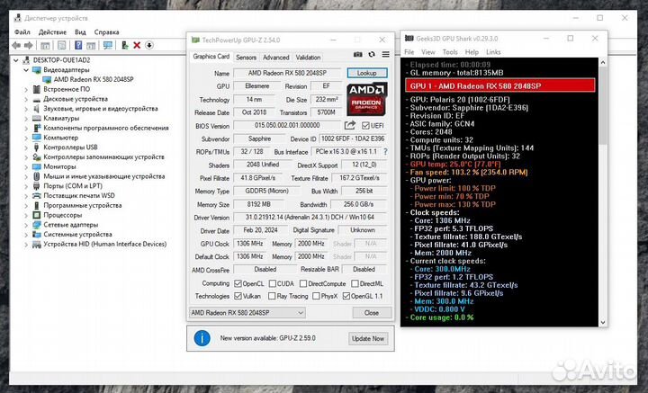Click the GPU Shark vertical scrollbar thumb

tap(603, 105)
